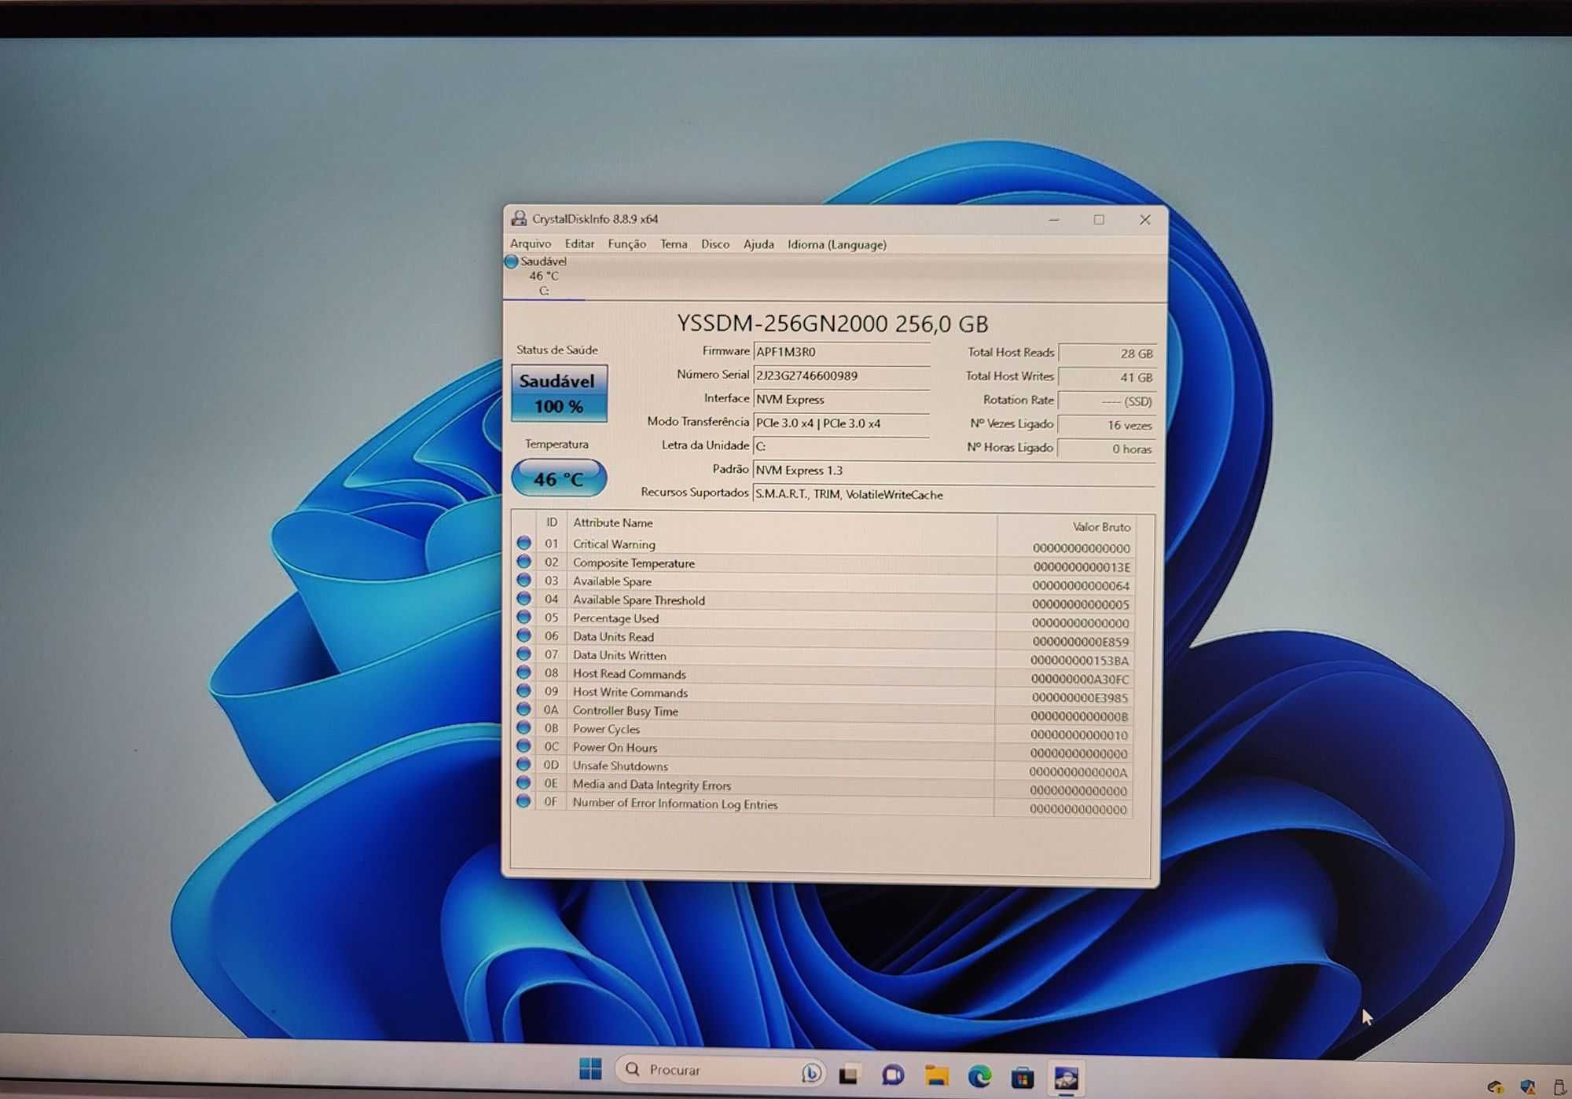Click the blue status dot beside Saudável in drive tab
The image size is (1572, 1099).
[512, 261]
